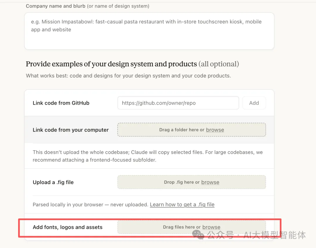Click 'What works best' description text
This screenshot has height=248, width=316.
(x=128, y=76)
